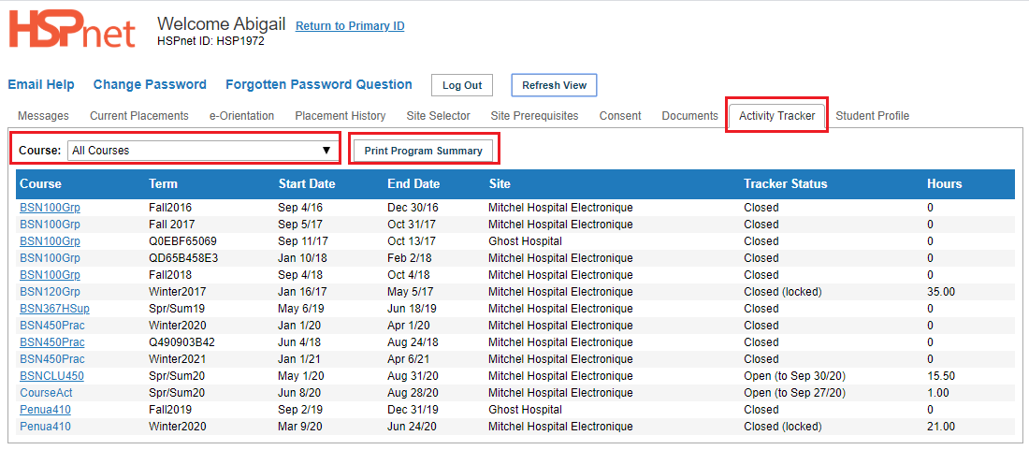Open Forgotten Password Question link
Screen dimensions: 1029x450
point(319,84)
